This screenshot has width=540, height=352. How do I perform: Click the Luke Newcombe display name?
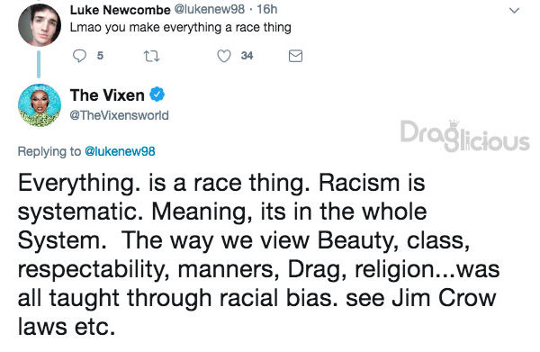pyautogui.click(x=121, y=10)
